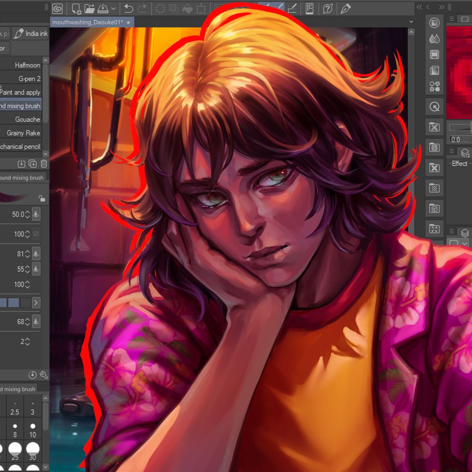Open the Monochrome pattern material folder icon
The height and width of the screenshot is (472, 472).
[x=434, y=188]
